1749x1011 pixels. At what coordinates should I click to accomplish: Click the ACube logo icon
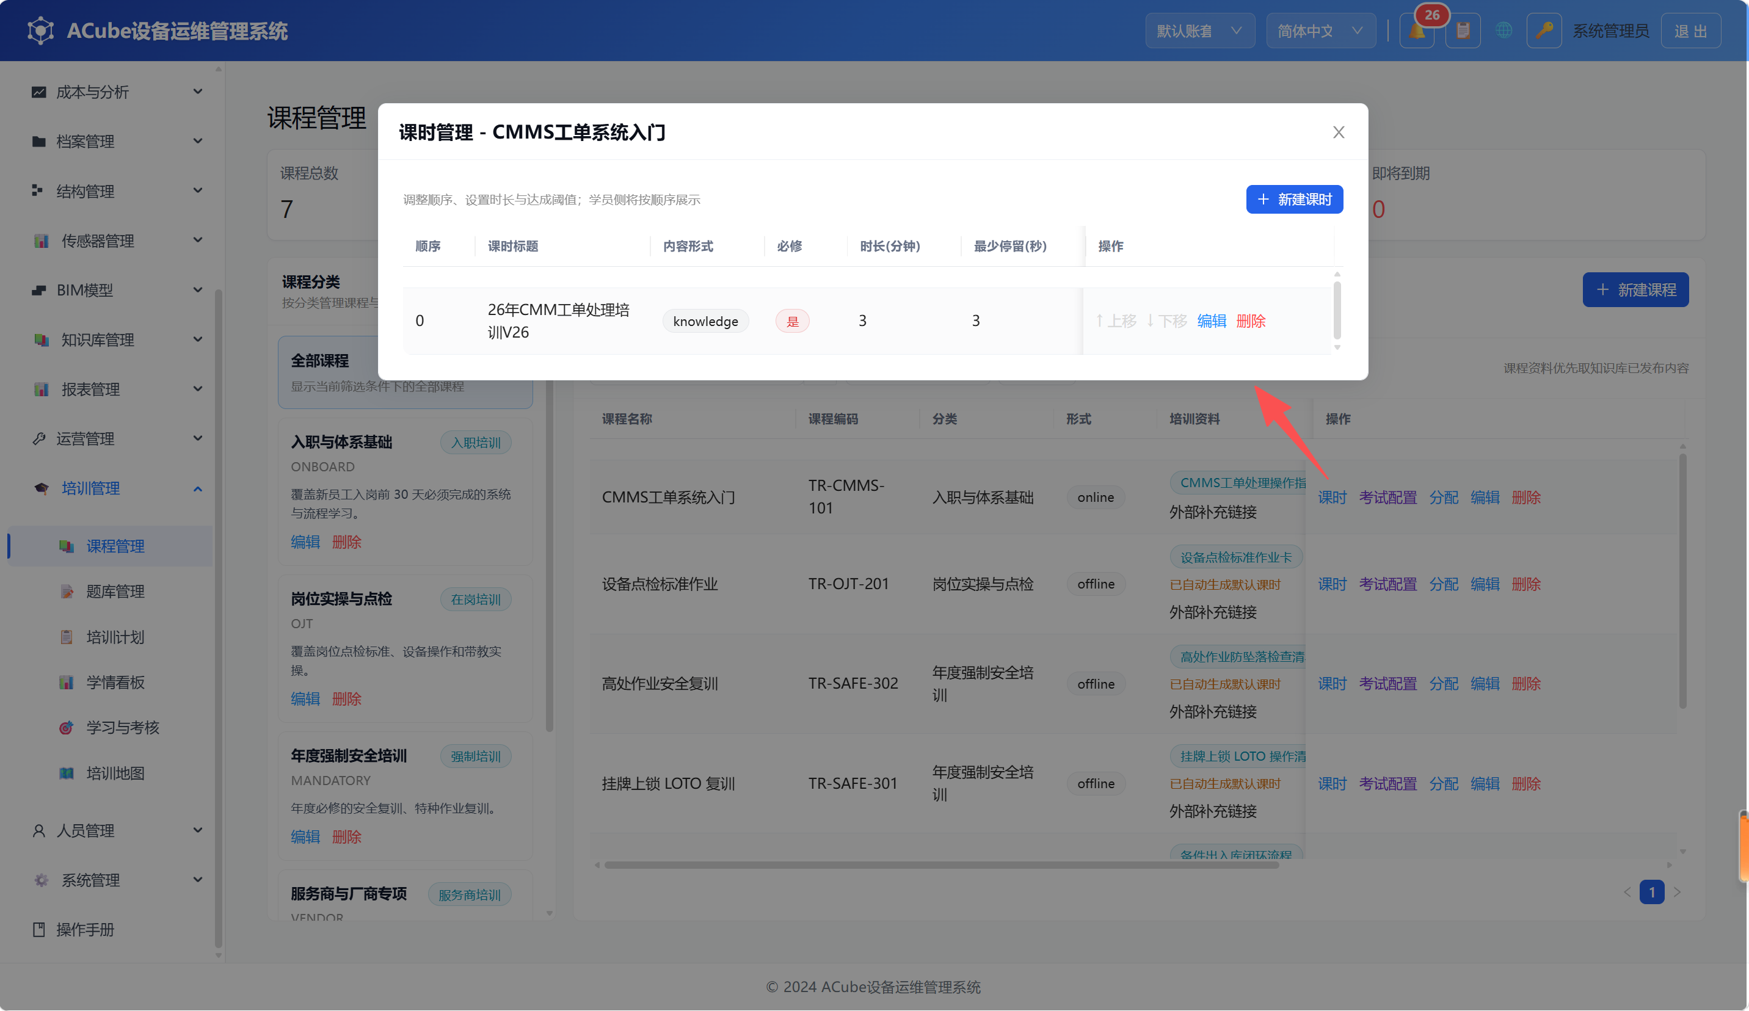pos(40,31)
